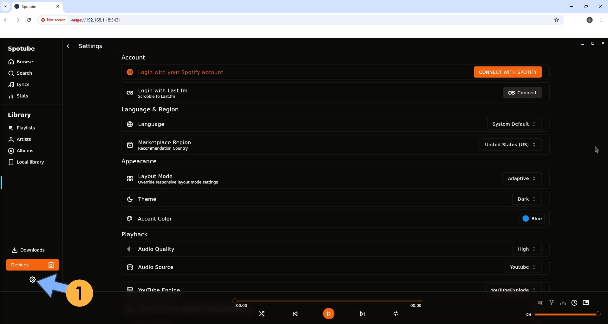Click the Marketplace Region bag icon
The image size is (608, 324).
[130, 145]
